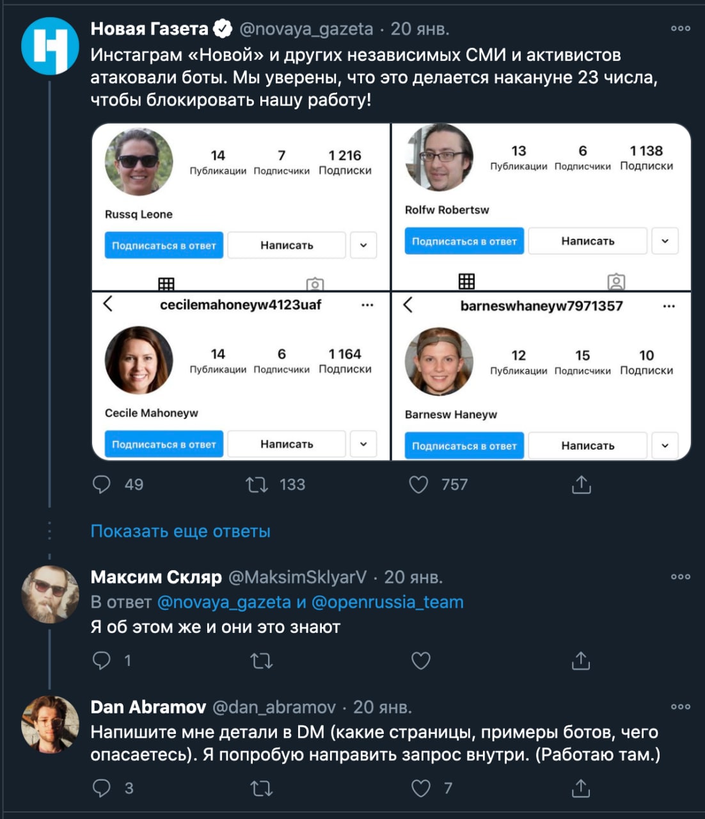Go to @dan_abramov profile handle

click(x=274, y=707)
